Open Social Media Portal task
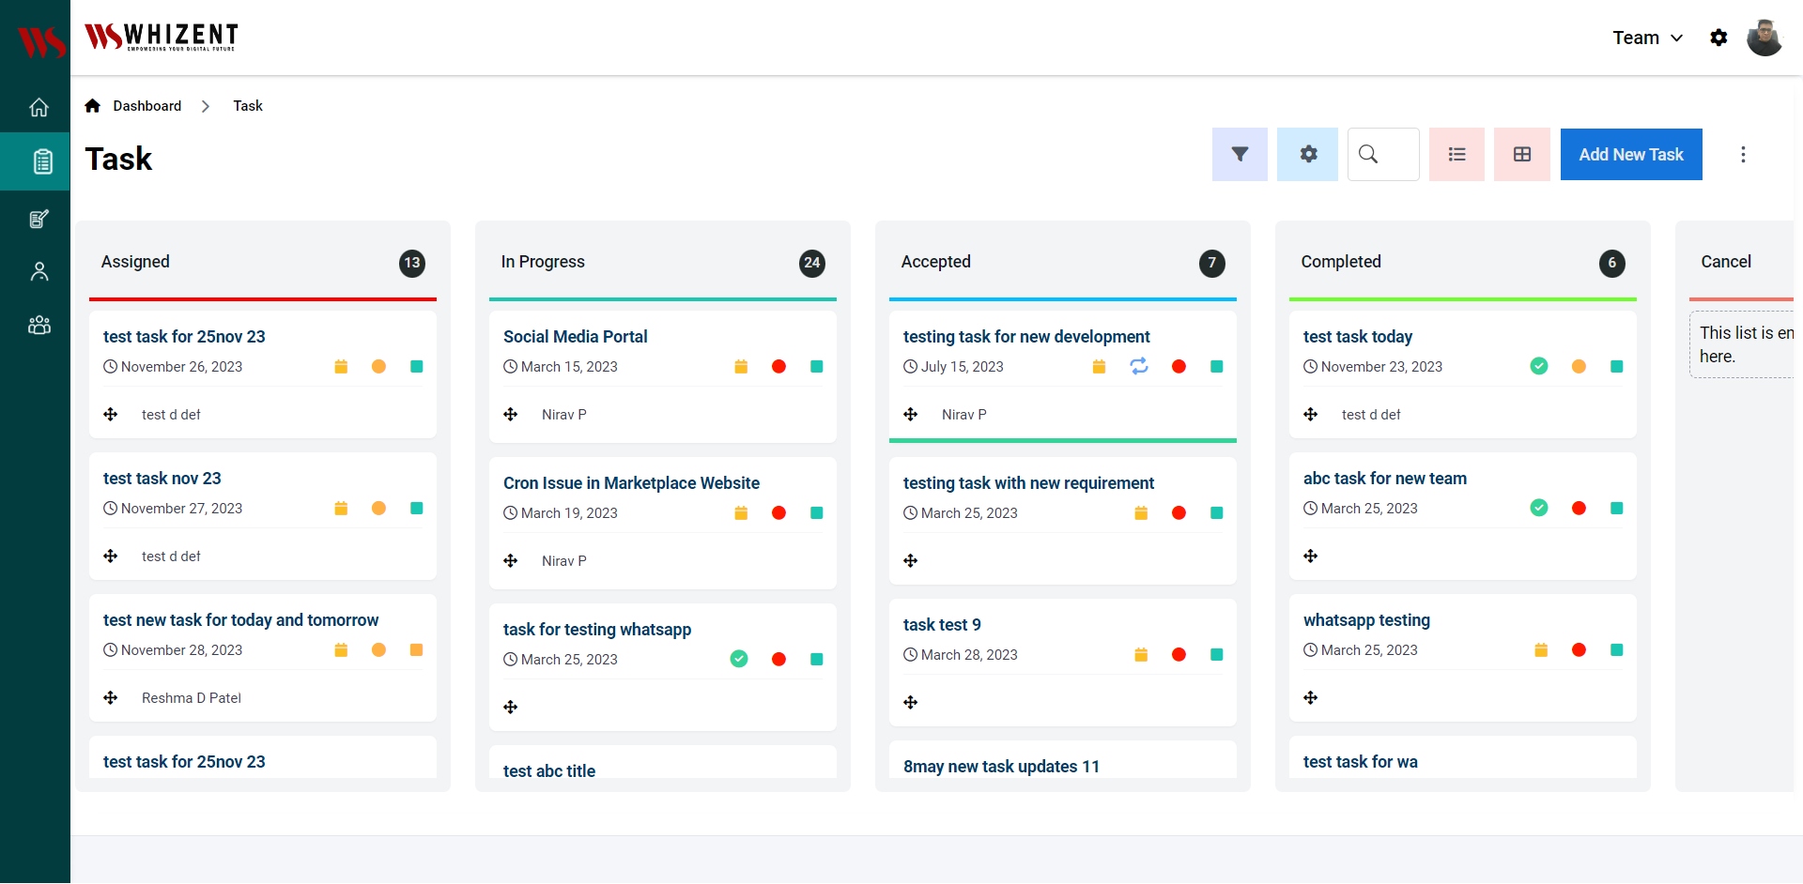Screen dimensions: 1803x884 point(575,337)
